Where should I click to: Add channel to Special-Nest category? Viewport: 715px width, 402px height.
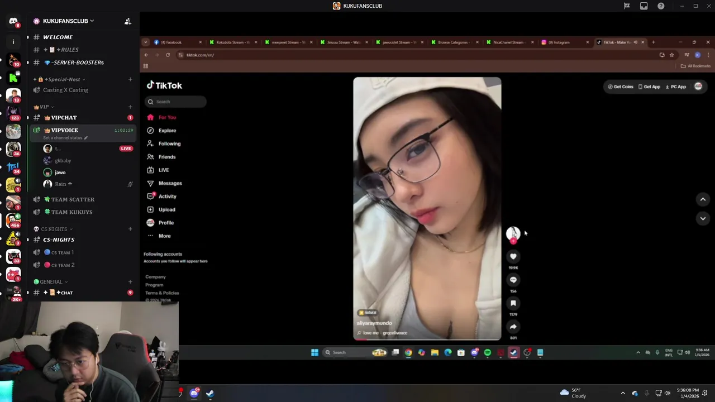[130, 79]
